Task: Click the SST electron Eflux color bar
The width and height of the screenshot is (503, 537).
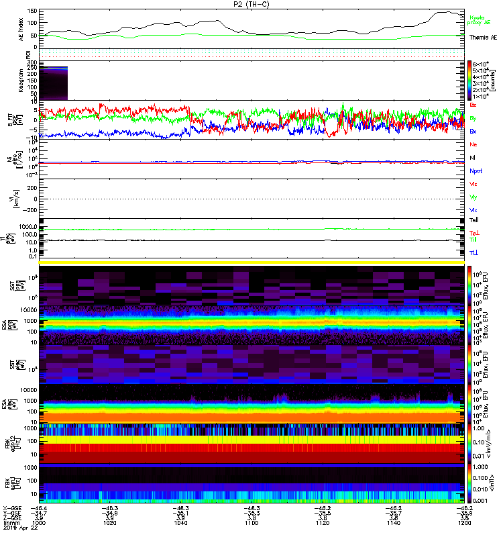Action: (469, 364)
